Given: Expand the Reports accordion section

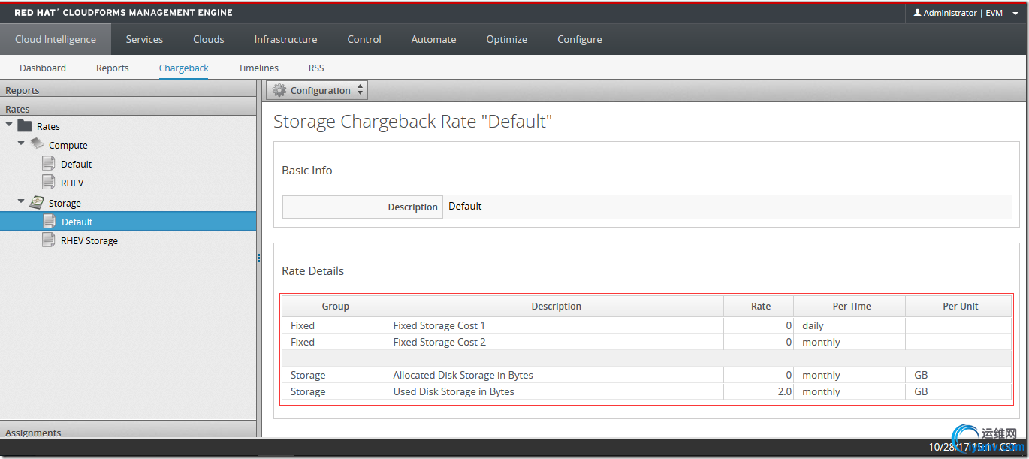Looking at the screenshot, I should click(128, 90).
